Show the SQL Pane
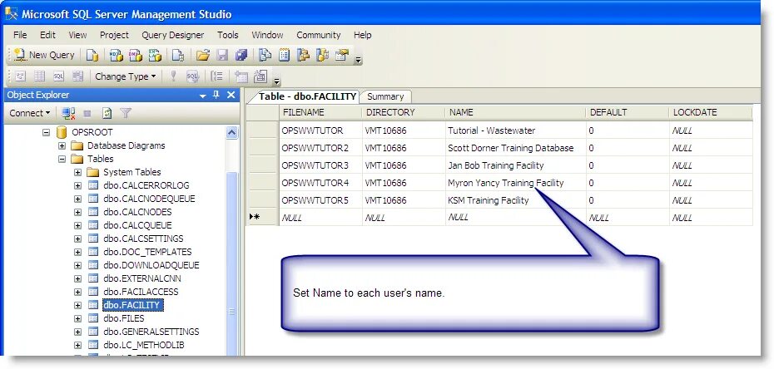Viewport: 774px width, 369px height. point(59,76)
